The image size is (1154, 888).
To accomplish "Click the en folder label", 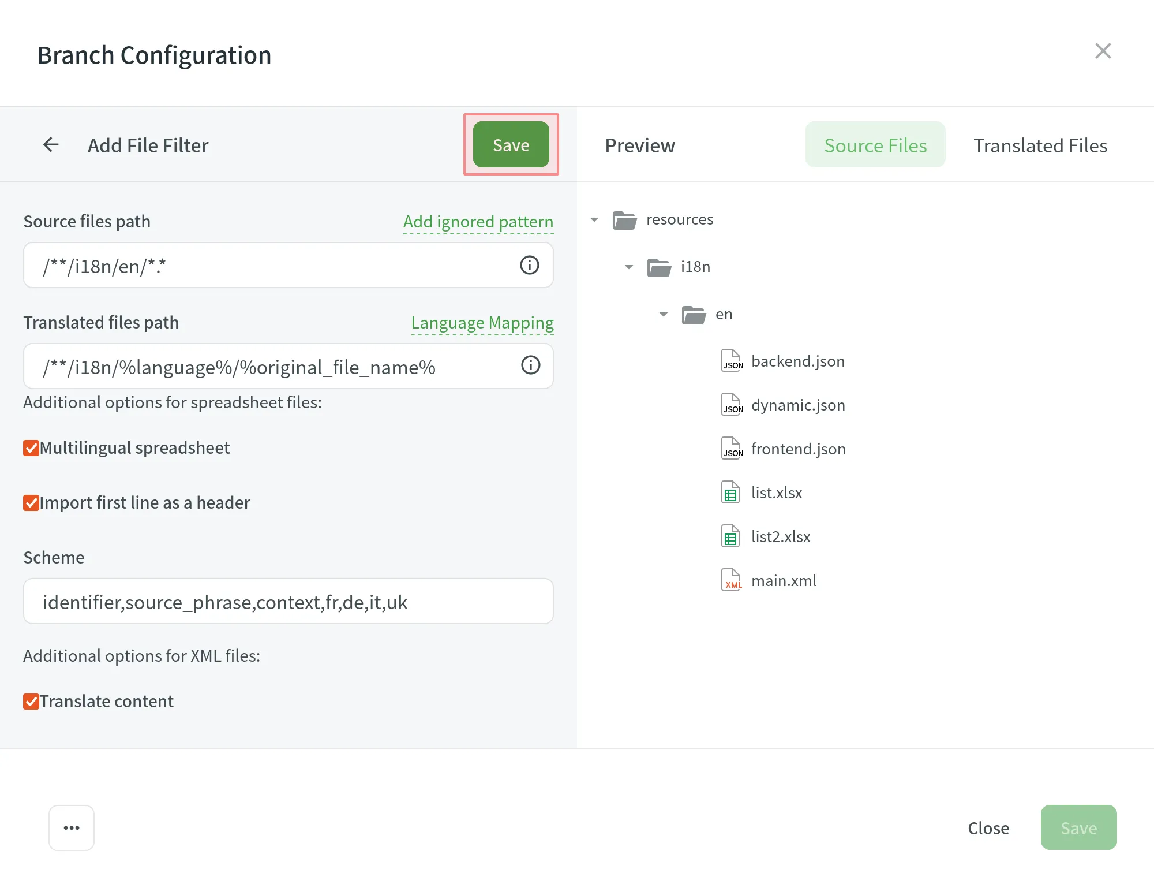I will pyautogui.click(x=724, y=315).
